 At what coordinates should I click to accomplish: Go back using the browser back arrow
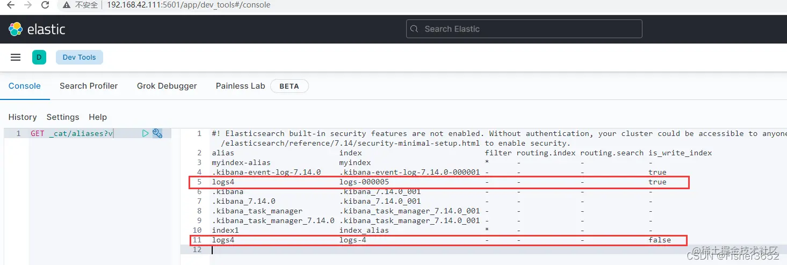[10, 5]
